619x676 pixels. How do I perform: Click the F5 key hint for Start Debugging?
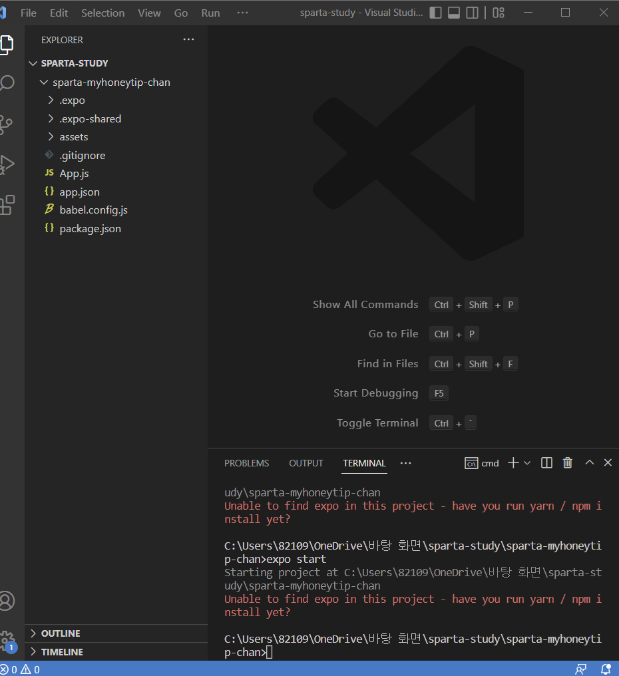pyautogui.click(x=439, y=393)
